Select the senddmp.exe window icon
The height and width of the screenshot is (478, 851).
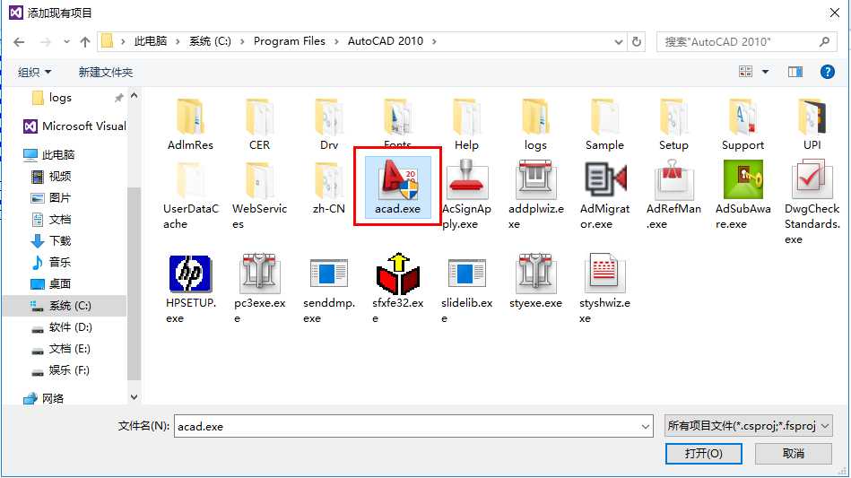click(329, 274)
